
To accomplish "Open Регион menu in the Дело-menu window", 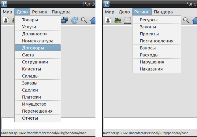I will point(40,12).
